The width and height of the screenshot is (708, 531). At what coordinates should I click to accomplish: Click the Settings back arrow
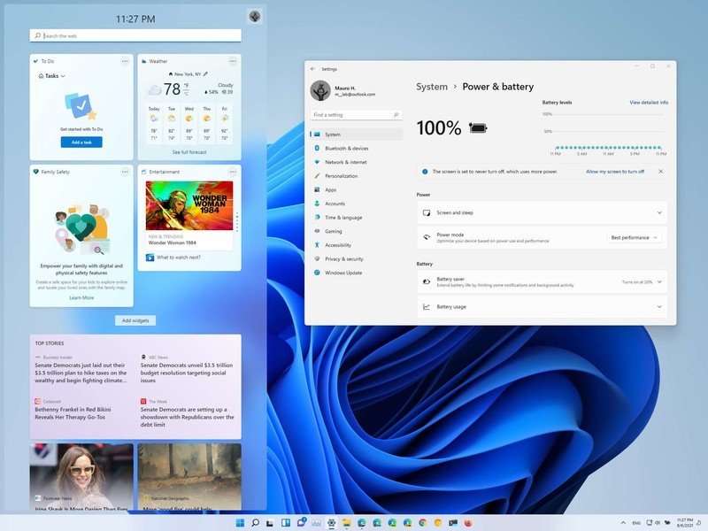click(312, 68)
